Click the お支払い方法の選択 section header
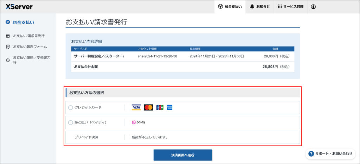 tap(183, 93)
